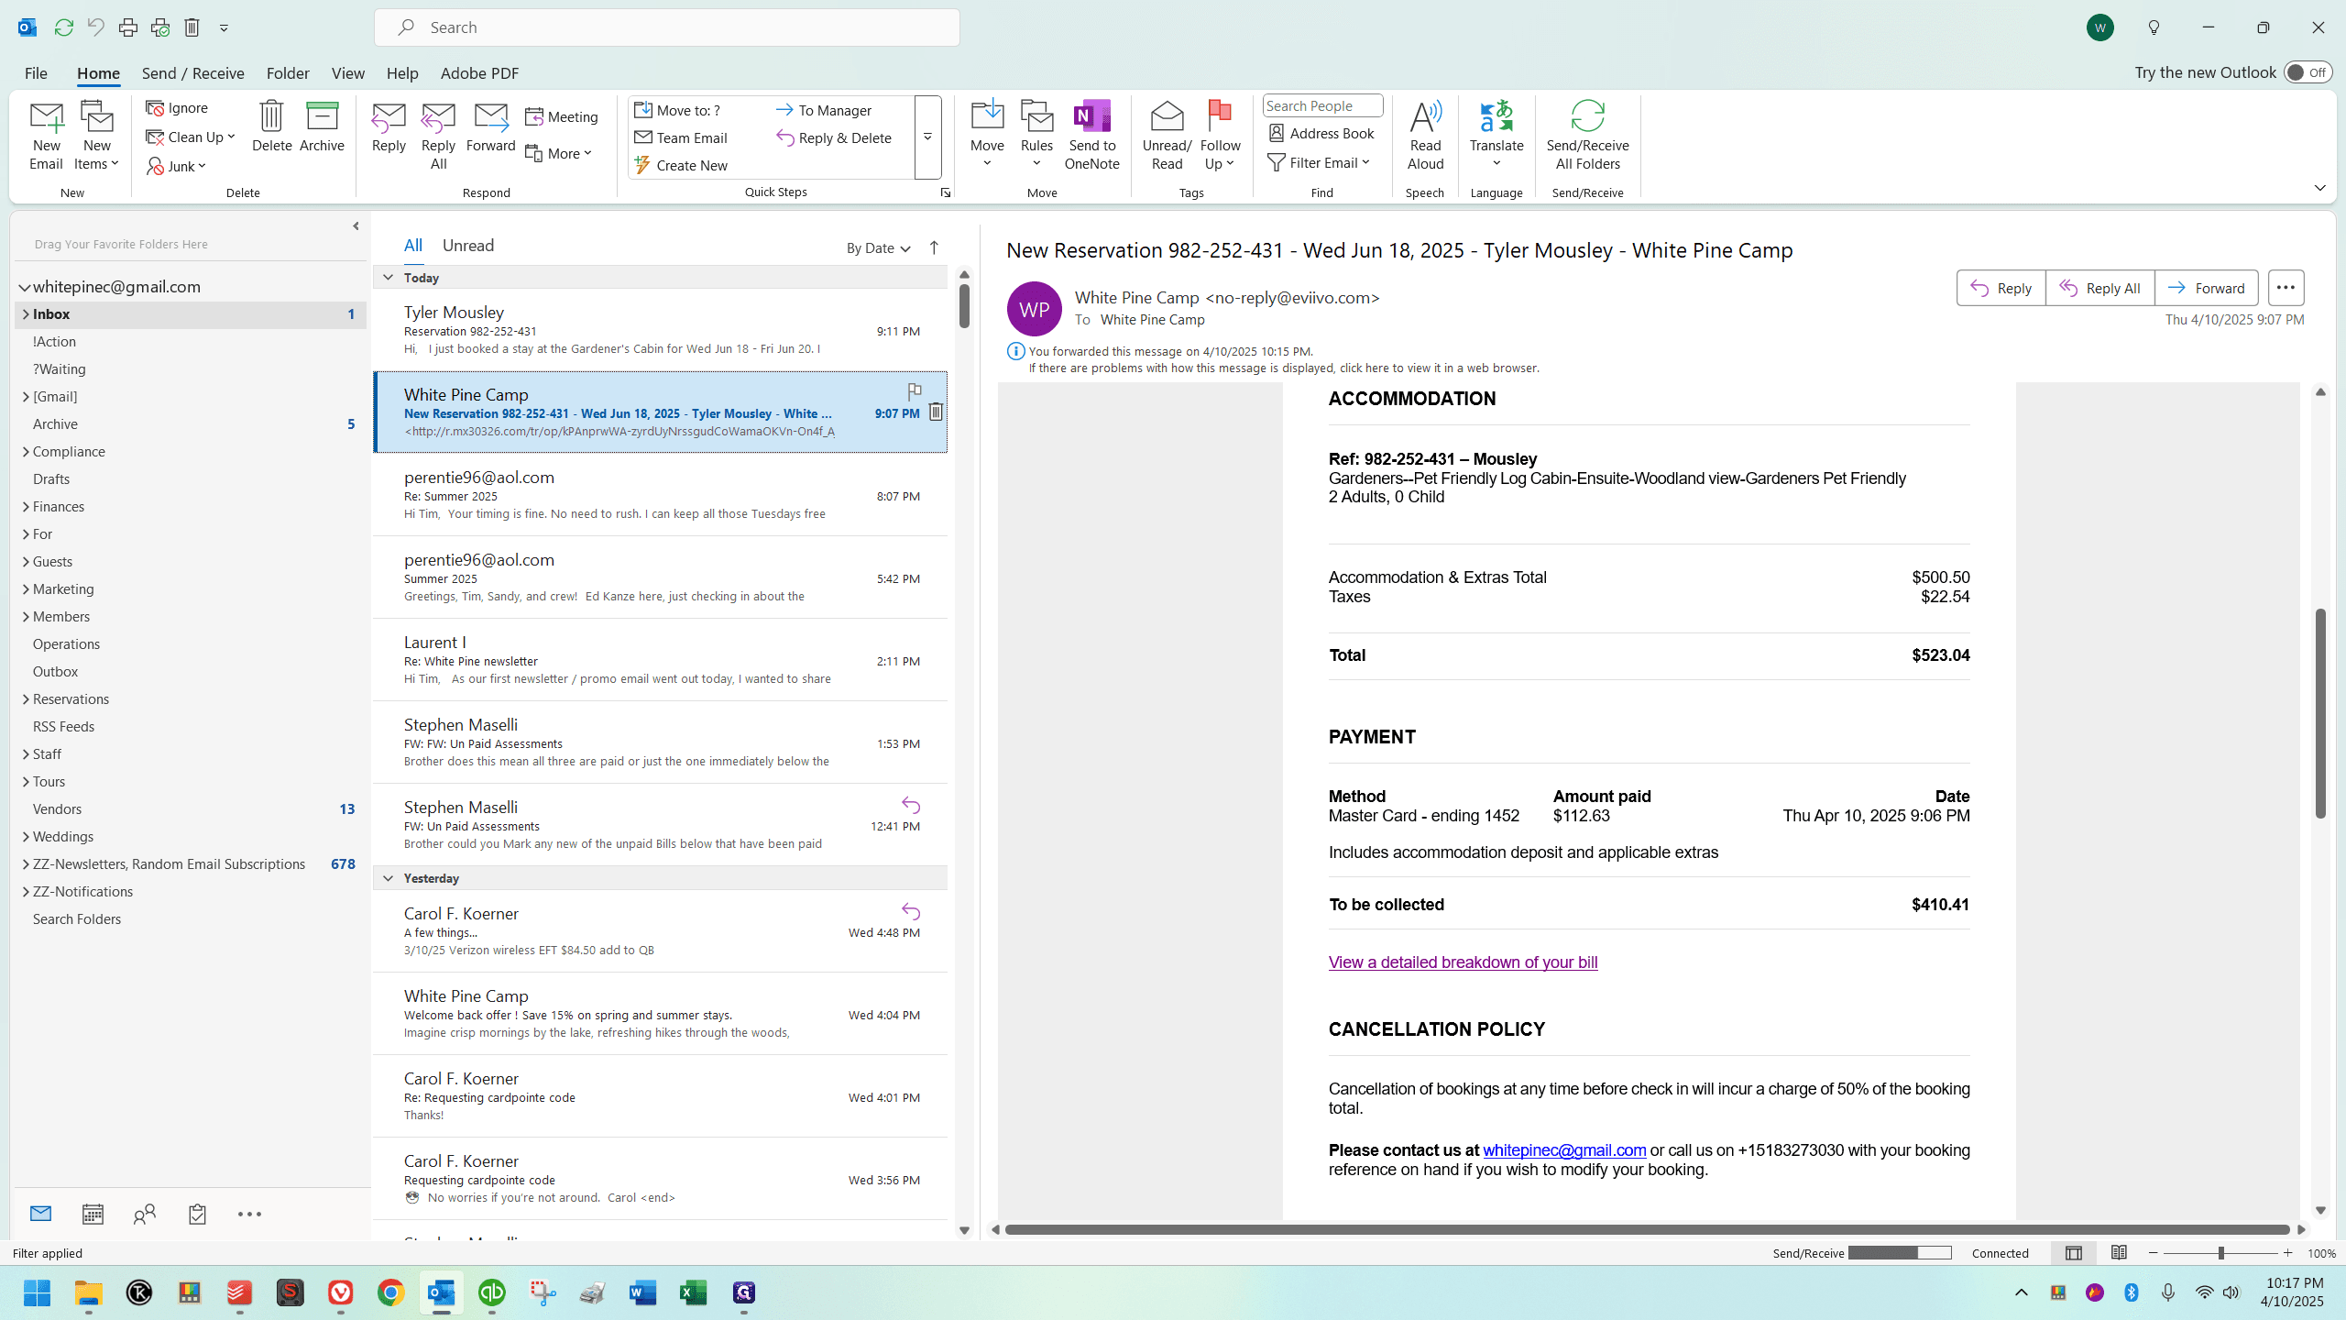Toggle Try the new Outlook switch

coord(2308,72)
